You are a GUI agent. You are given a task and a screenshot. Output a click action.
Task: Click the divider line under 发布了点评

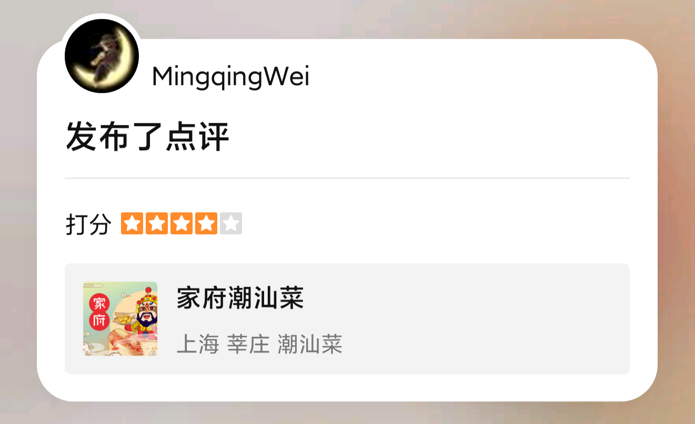pos(347,178)
